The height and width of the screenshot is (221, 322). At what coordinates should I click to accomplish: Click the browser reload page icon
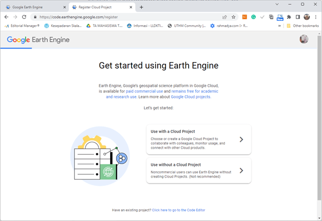click(x=24, y=17)
